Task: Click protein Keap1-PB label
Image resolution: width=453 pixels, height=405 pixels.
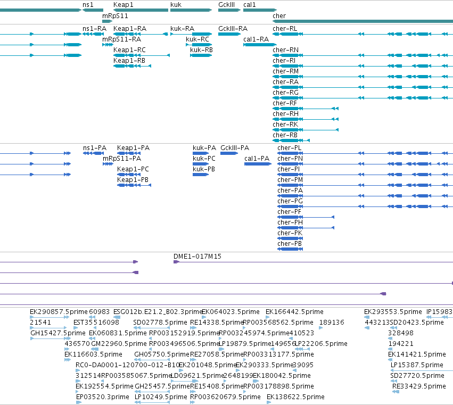Action: (133, 180)
